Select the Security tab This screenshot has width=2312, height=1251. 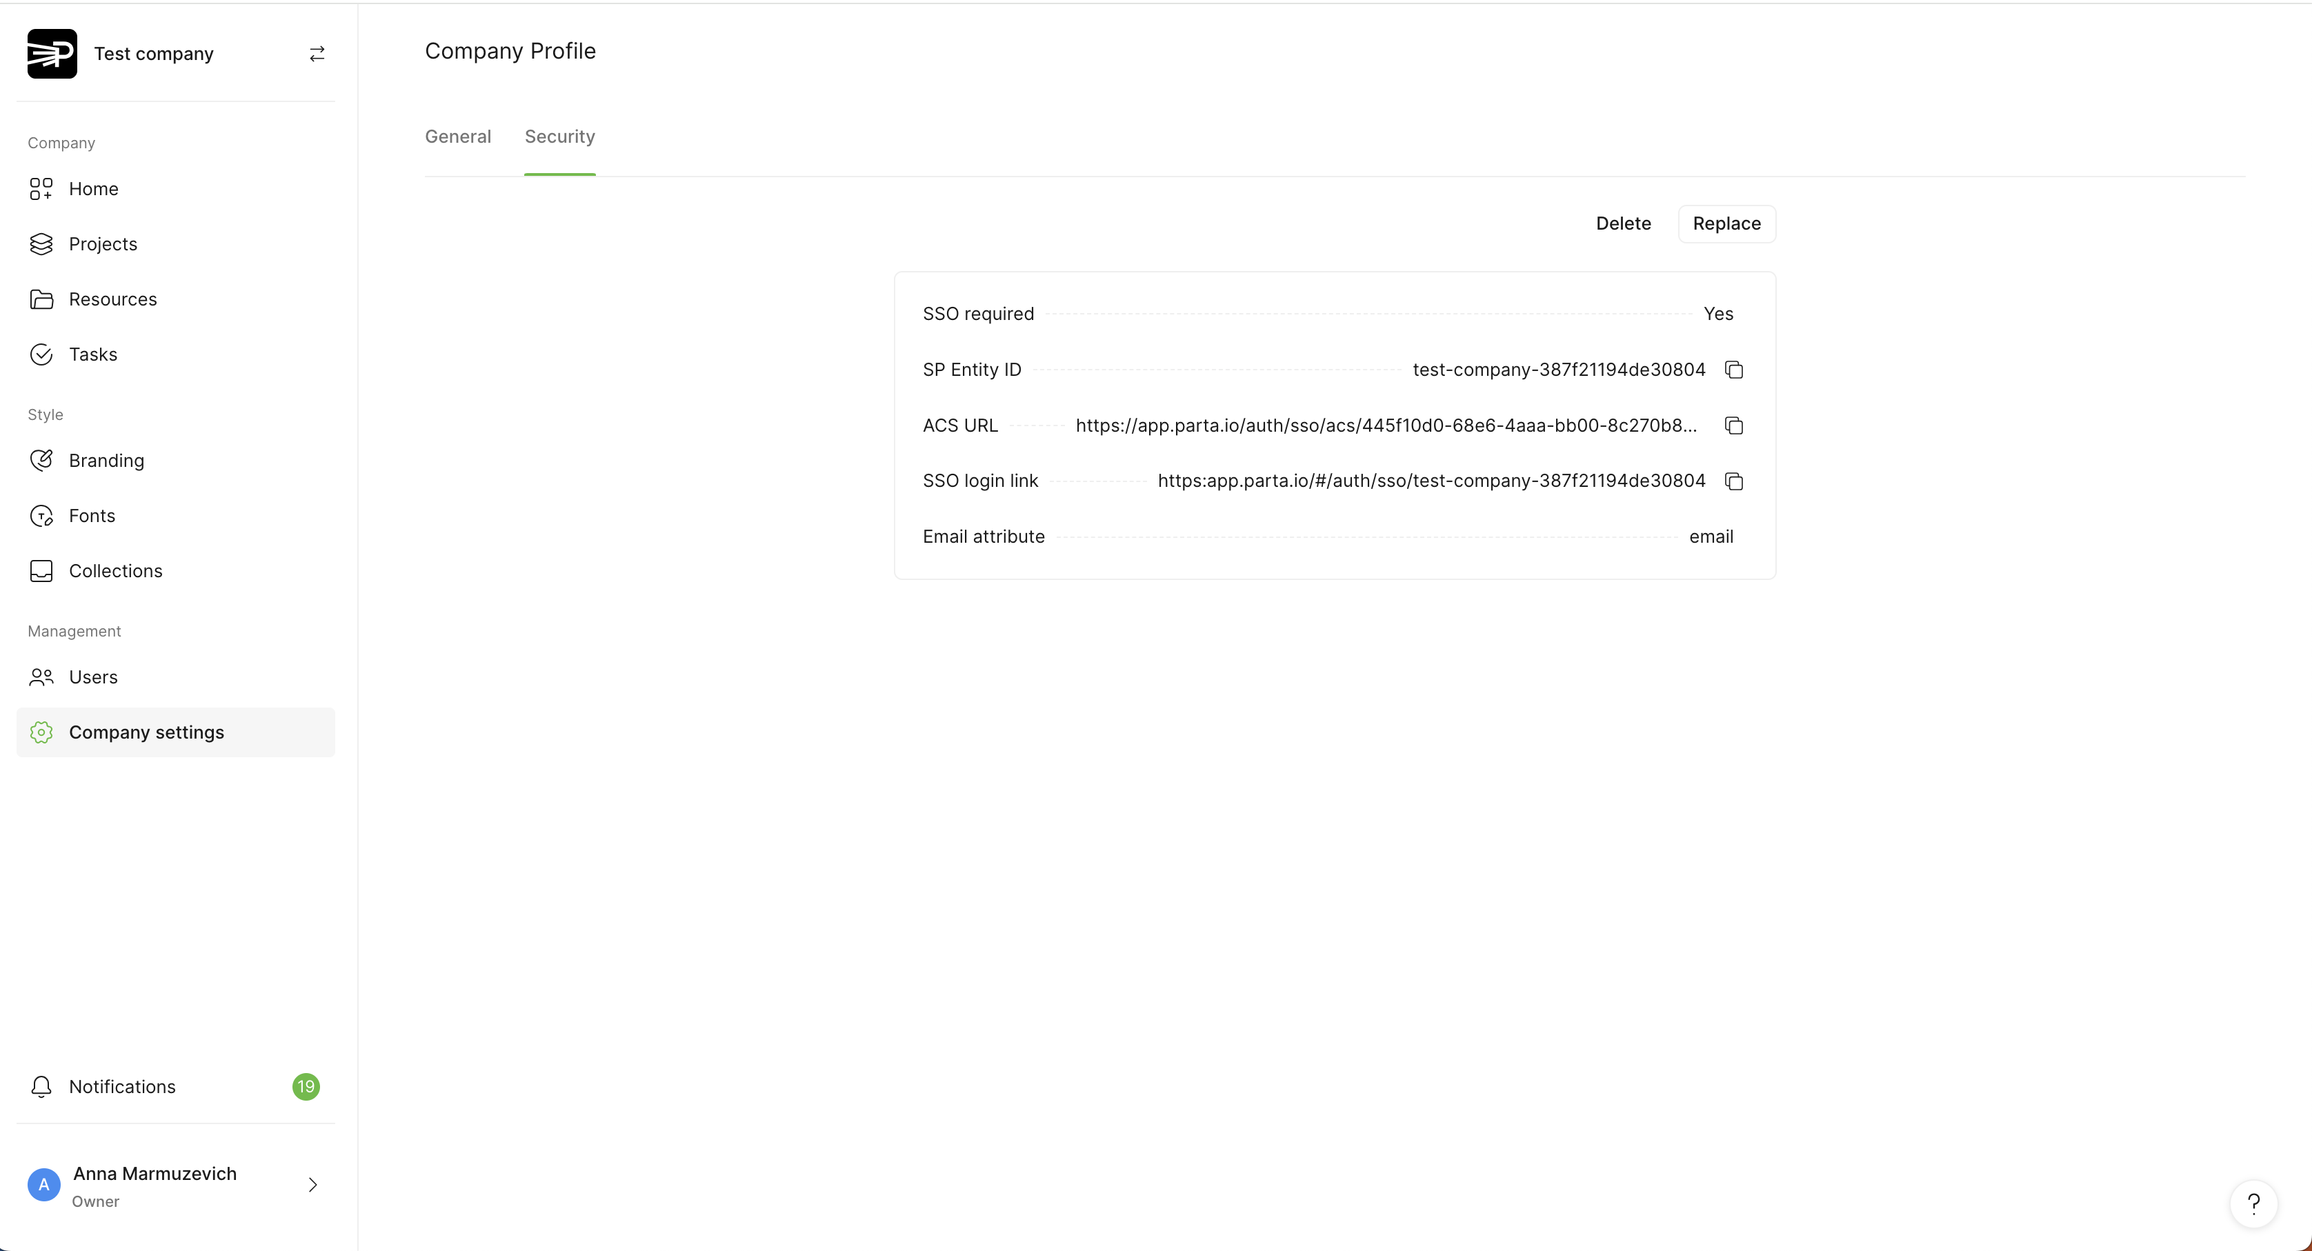[x=559, y=137]
